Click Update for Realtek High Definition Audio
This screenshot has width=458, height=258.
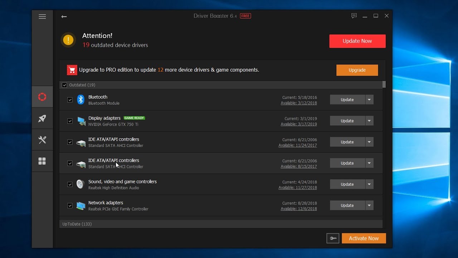pos(347,184)
